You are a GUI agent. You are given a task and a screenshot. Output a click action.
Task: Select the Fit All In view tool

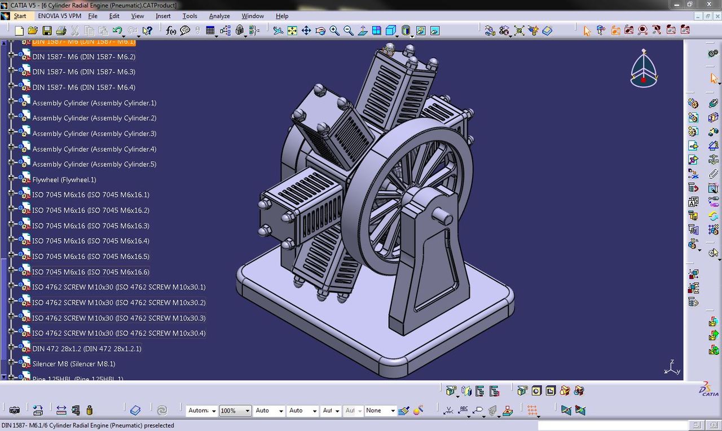[292, 30]
